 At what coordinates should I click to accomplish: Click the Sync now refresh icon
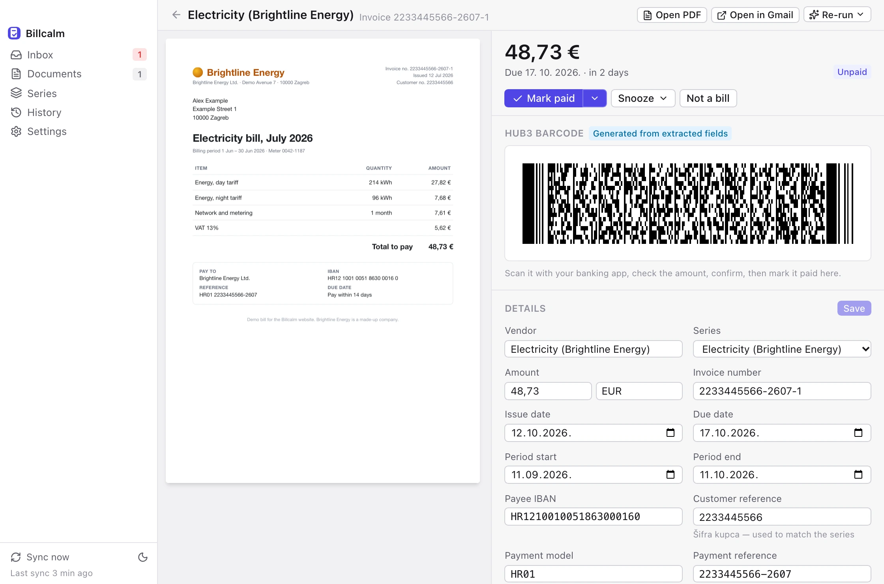16,557
